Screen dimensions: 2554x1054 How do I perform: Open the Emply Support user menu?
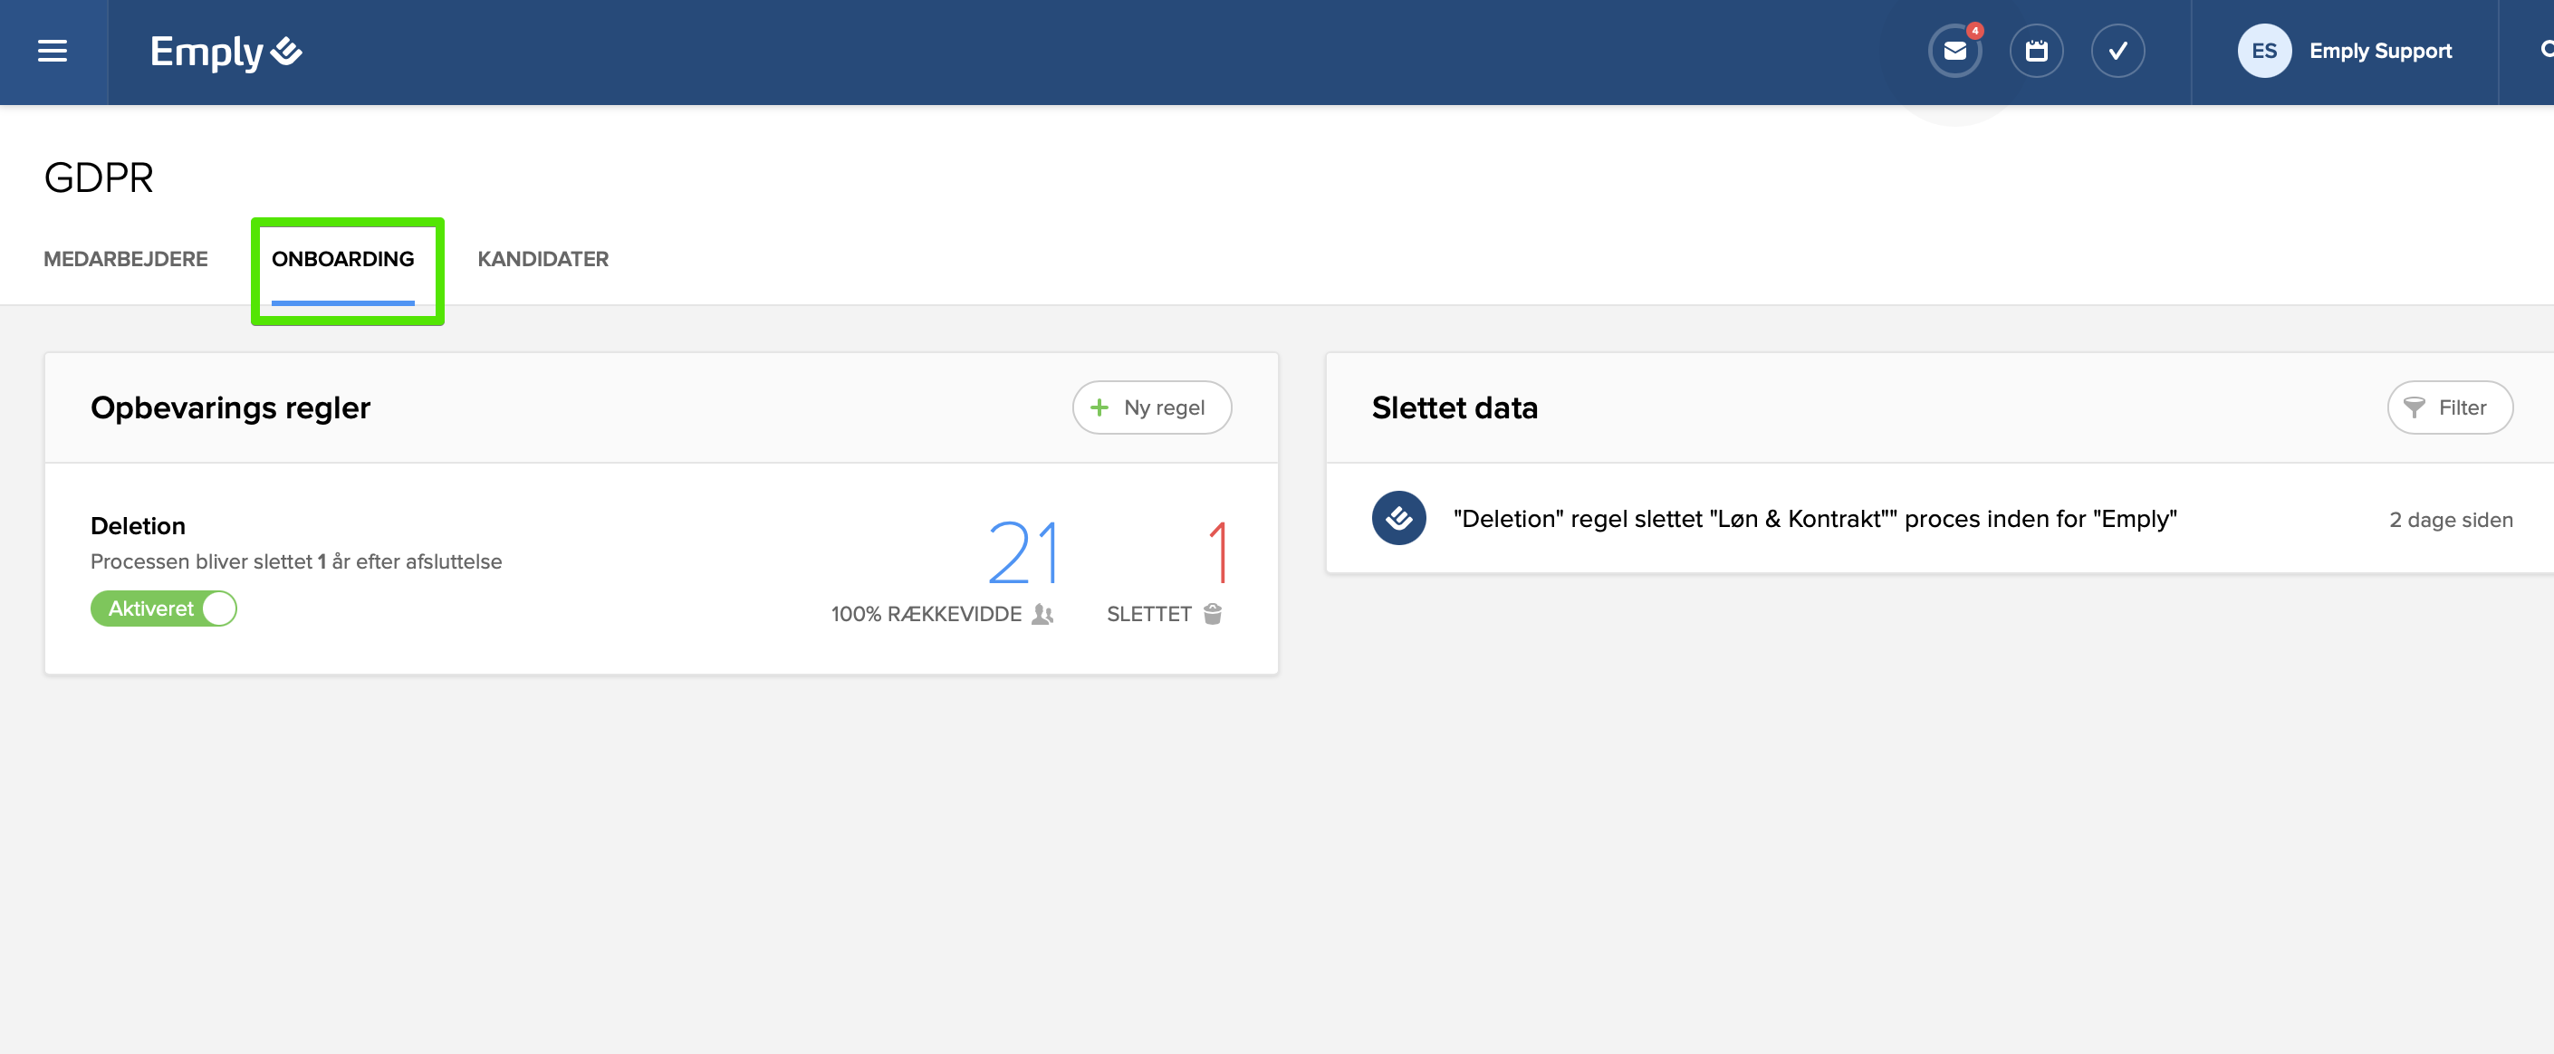[x=2379, y=52]
